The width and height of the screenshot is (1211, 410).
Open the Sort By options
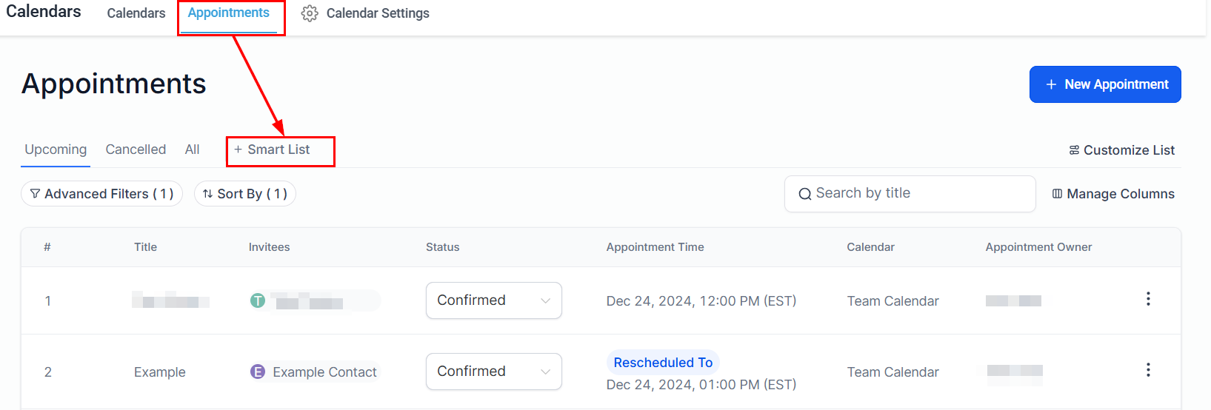point(244,194)
